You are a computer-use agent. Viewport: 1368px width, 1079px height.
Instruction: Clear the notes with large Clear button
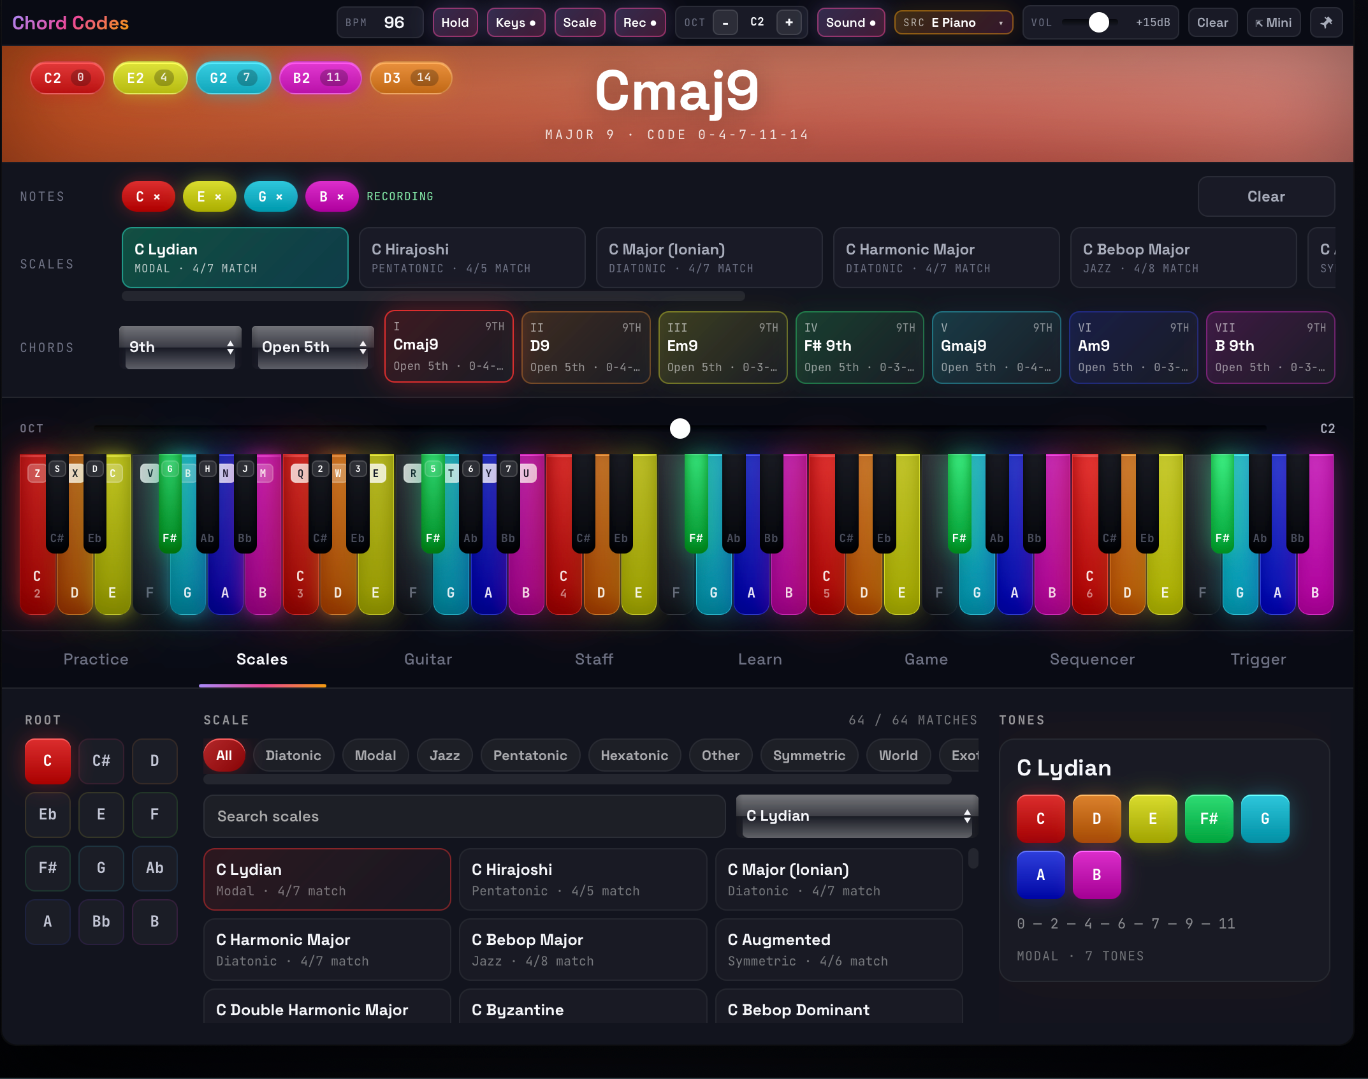[1266, 196]
